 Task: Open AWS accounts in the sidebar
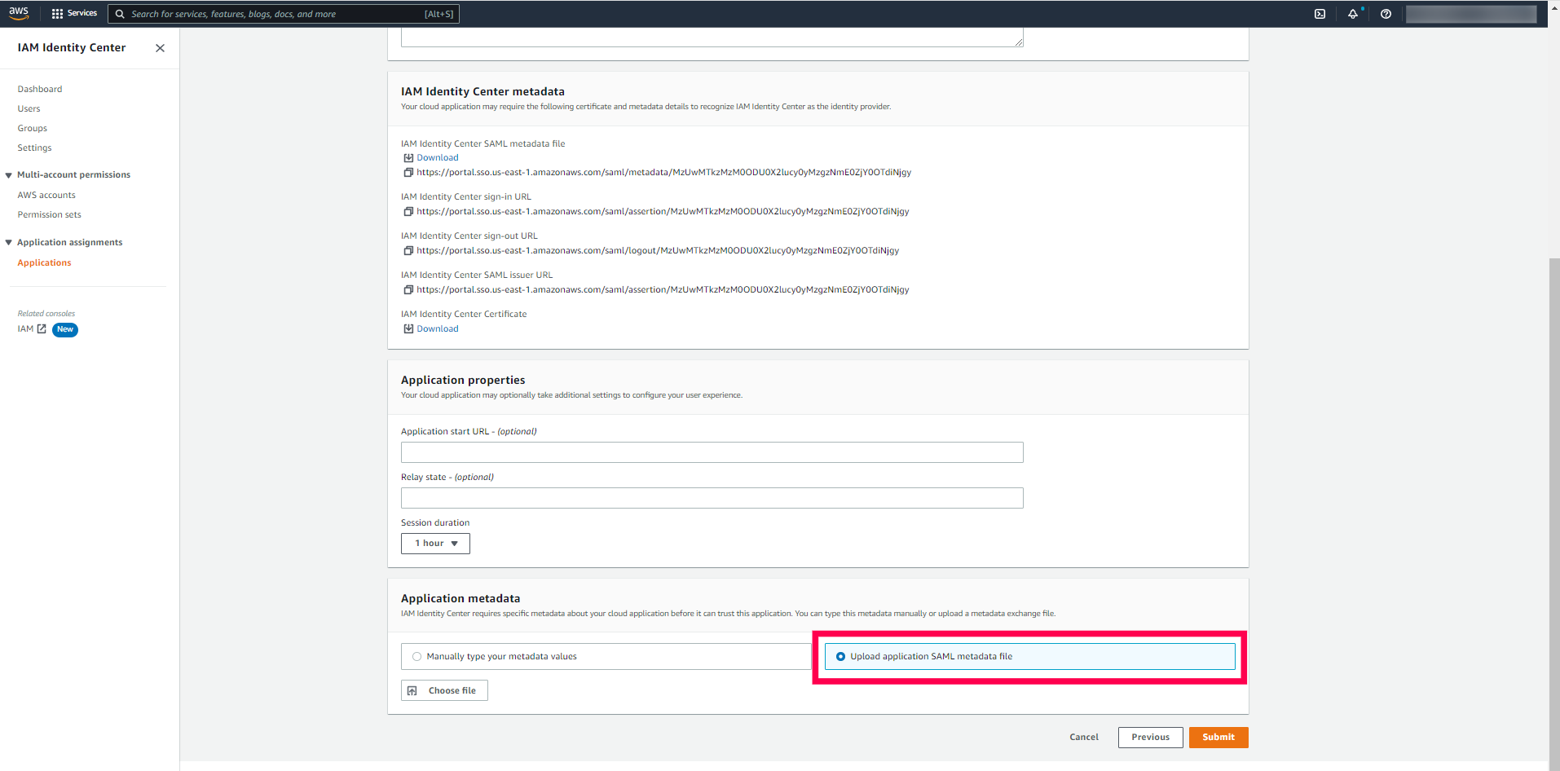46,196
